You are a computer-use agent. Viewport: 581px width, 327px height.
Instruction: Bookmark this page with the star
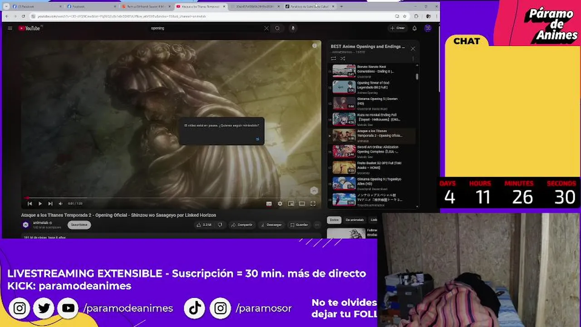[404, 16]
